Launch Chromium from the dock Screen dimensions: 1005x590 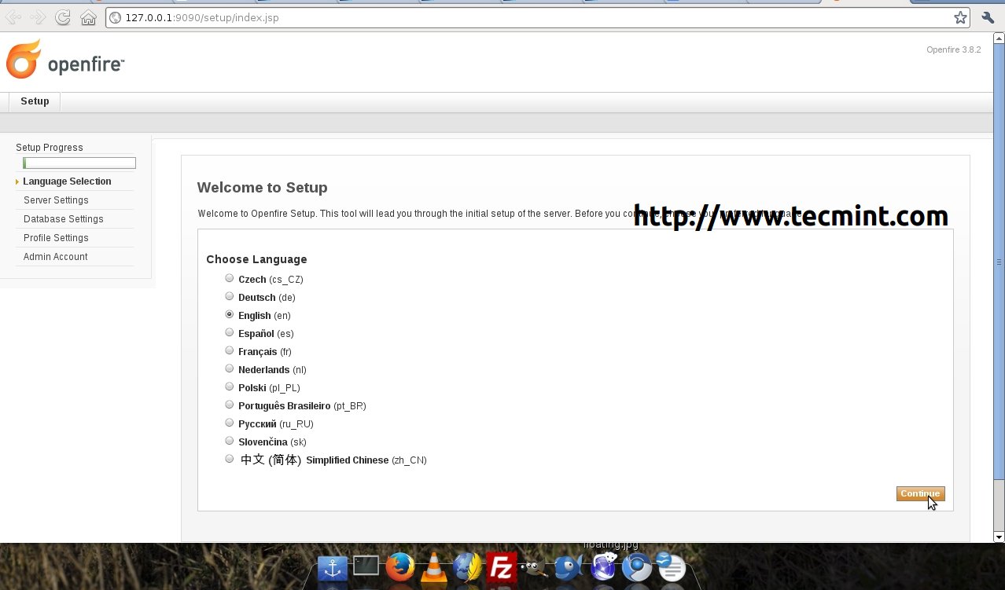(x=637, y=567)
